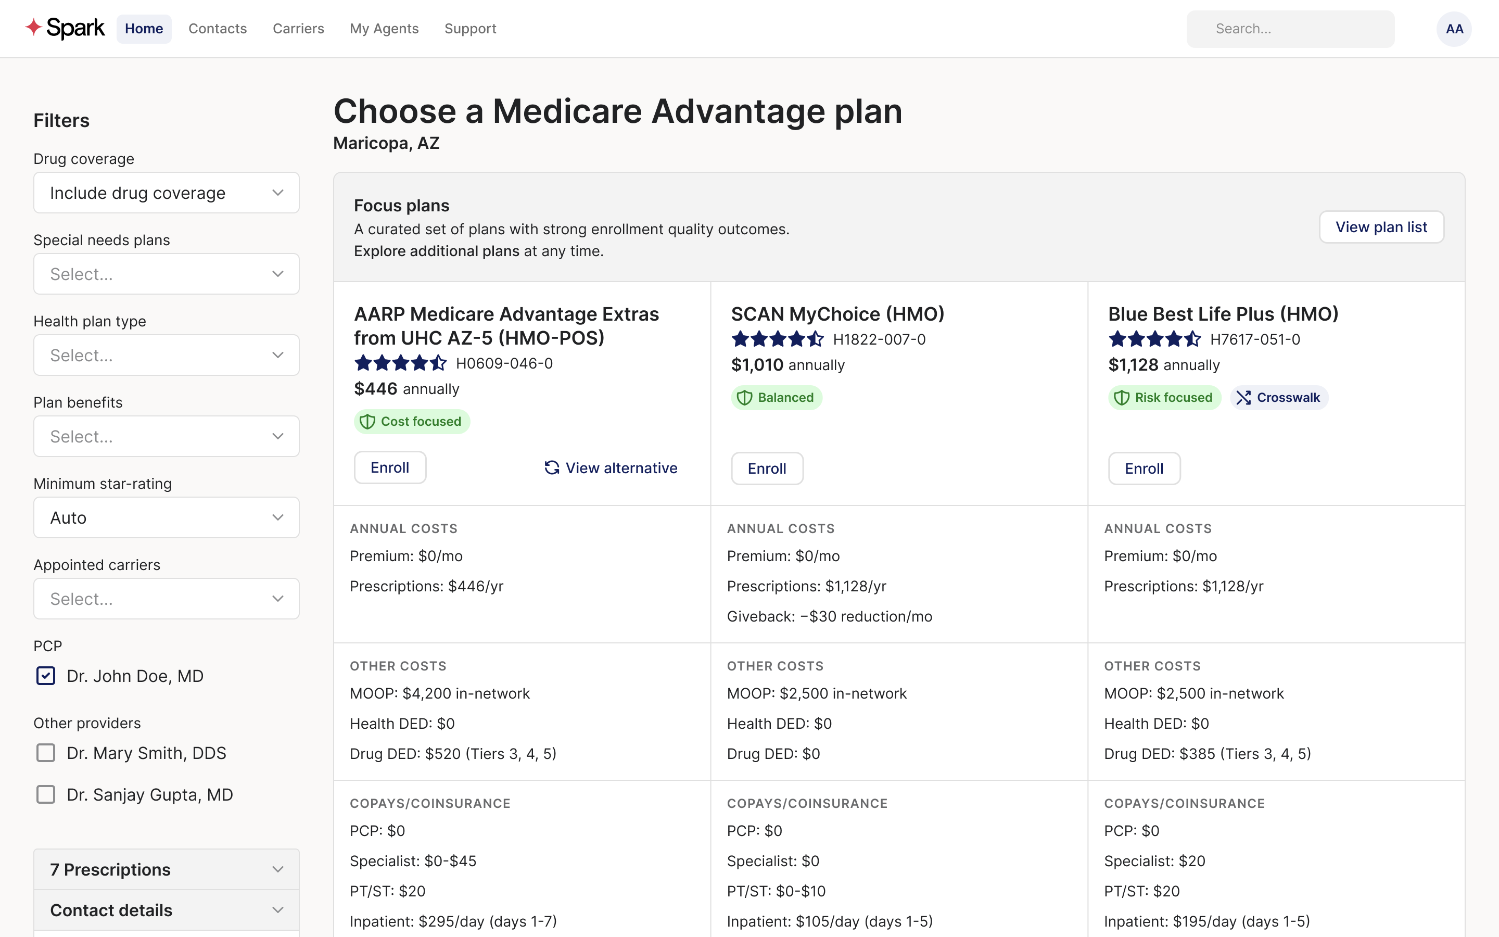Click the shield icon in Risk focused badge
Screen dimensions: 1499x937
click(x=1122, y=398)
